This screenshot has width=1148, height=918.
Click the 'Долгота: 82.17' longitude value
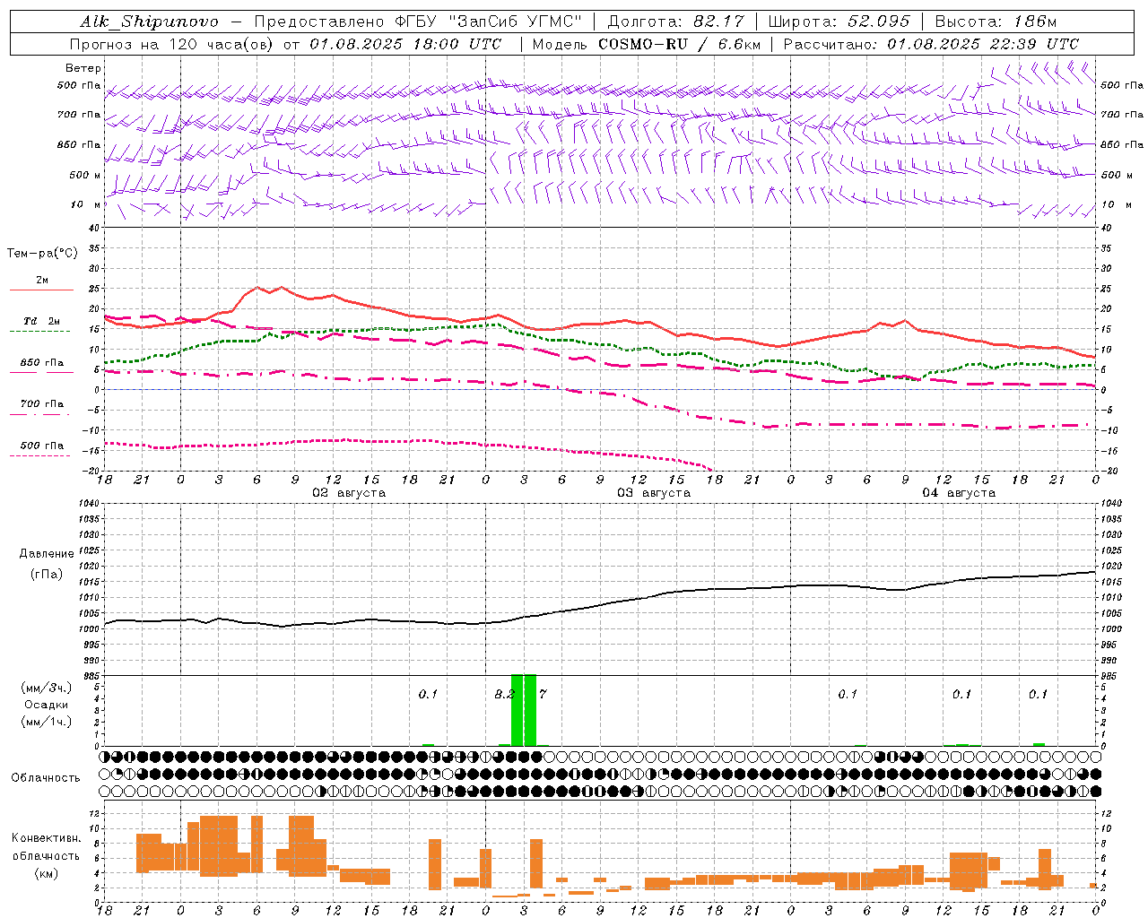(676, 22)
